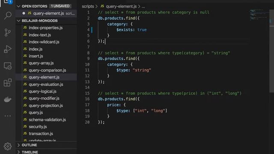
Task: Collapse the BELAJAR-MONGODB folder section
Action: tap(18, 21)
